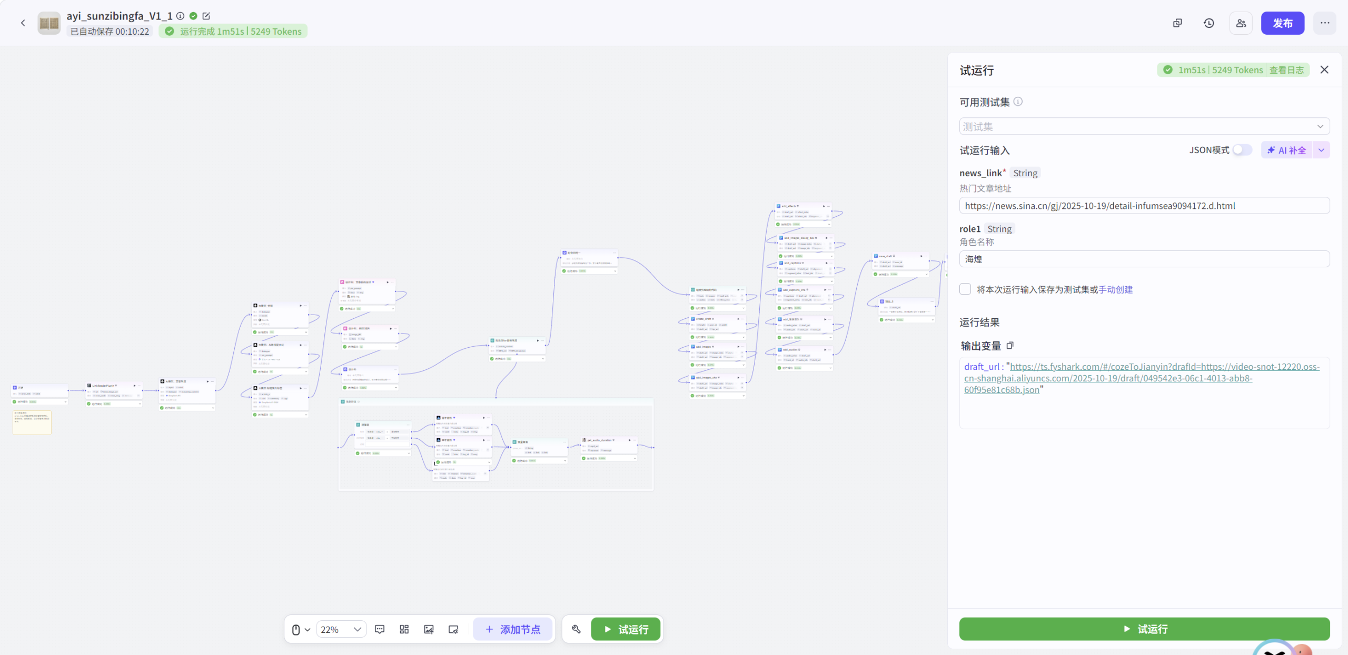Click the 发布 publish button

coord(1282,23)
